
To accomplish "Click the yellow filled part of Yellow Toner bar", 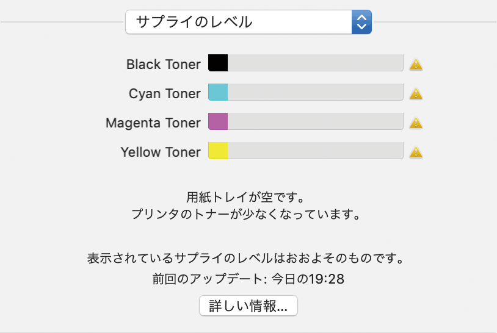I will tap(218, 151).
